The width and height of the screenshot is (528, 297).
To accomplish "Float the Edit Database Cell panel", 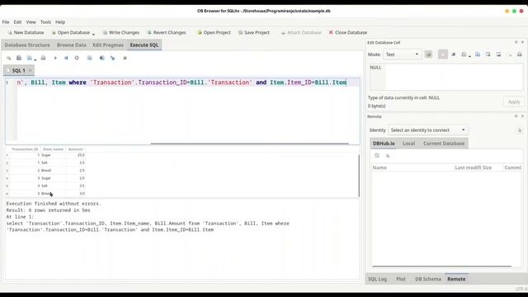I will (x=516, y=42).
